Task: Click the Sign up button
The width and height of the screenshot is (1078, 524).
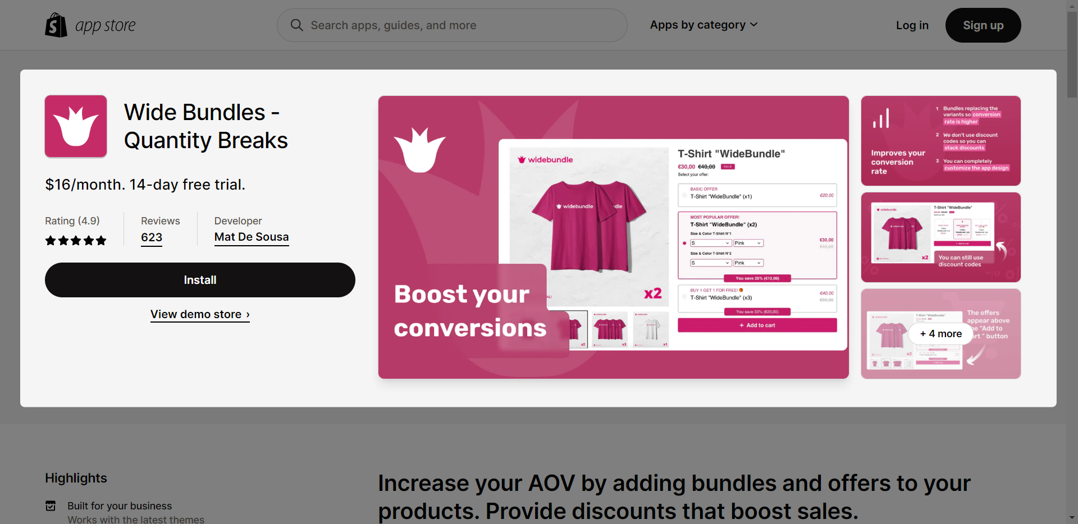Action: [983, 25]
